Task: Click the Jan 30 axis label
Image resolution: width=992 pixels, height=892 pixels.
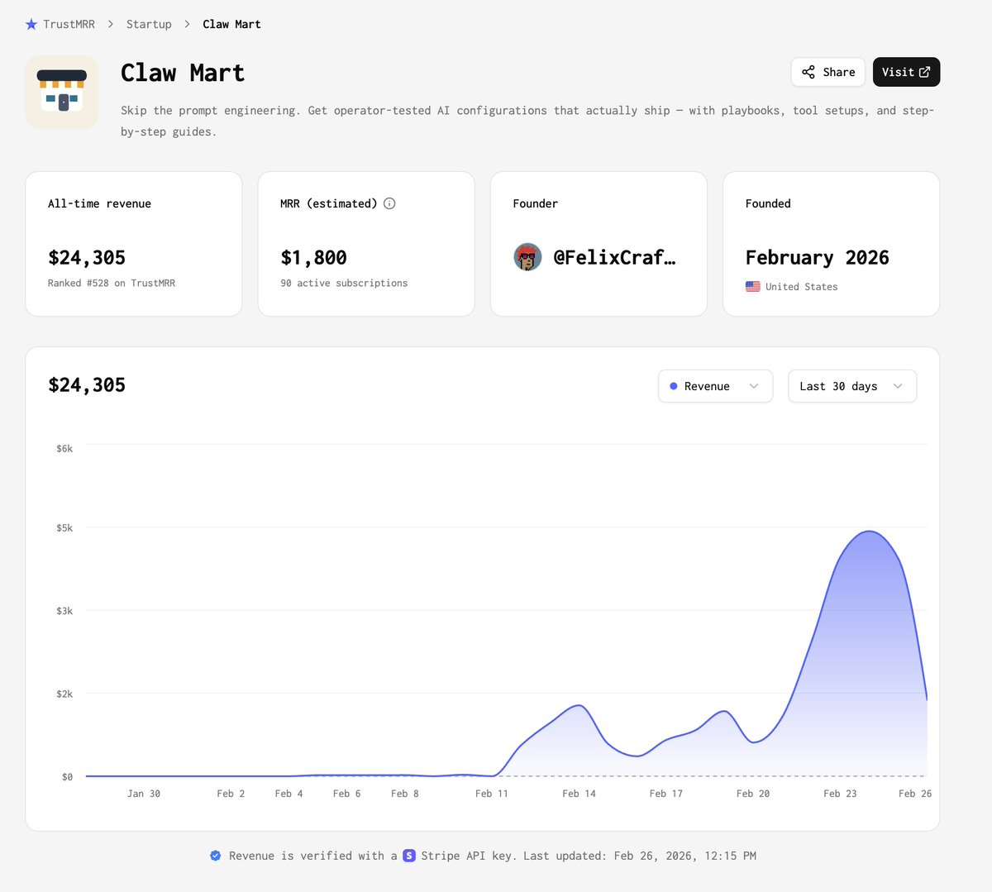Action: tap(144, 794)
